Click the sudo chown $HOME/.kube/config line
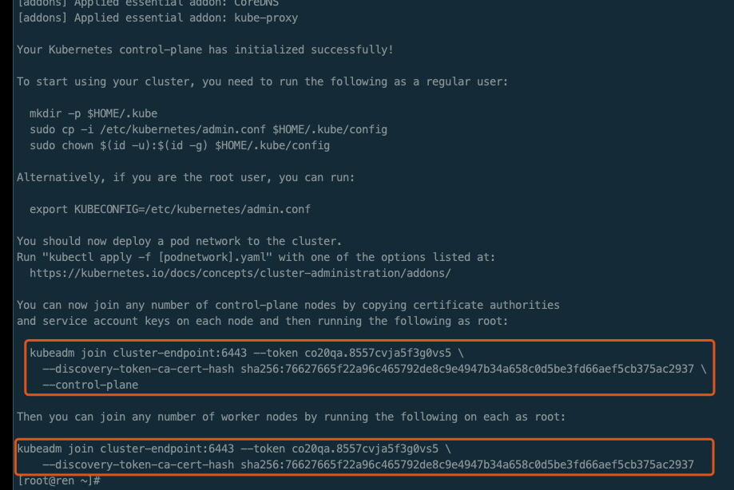The image size is (734, 490). click(x=180, y=145)
